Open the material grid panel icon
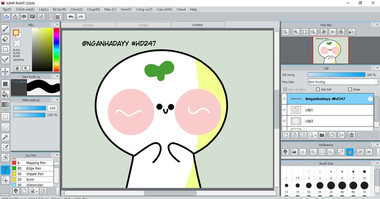This screenshot has height=199, width=380. coord(58,17)
